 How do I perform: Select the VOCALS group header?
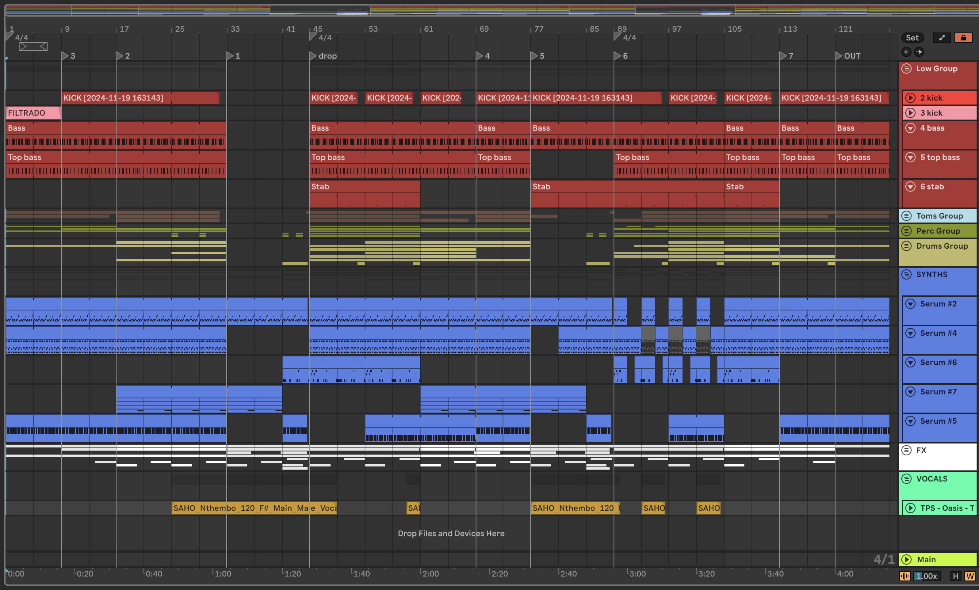932,479
